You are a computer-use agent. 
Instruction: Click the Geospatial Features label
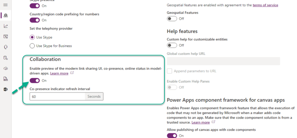point(182,13)
